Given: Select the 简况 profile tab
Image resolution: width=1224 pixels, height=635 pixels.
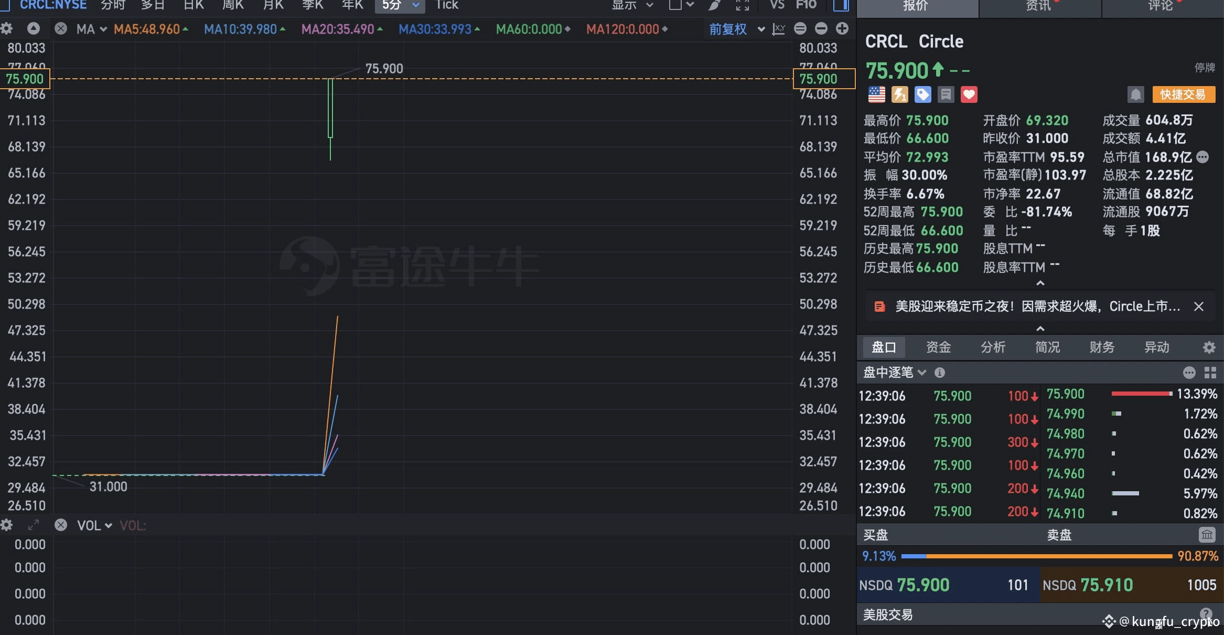Looking at the screenshot, I should coord(1047,347).
